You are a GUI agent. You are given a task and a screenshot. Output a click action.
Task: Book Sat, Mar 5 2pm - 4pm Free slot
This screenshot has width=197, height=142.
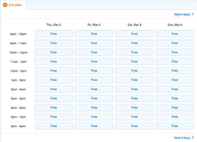(x=135, y=89)
